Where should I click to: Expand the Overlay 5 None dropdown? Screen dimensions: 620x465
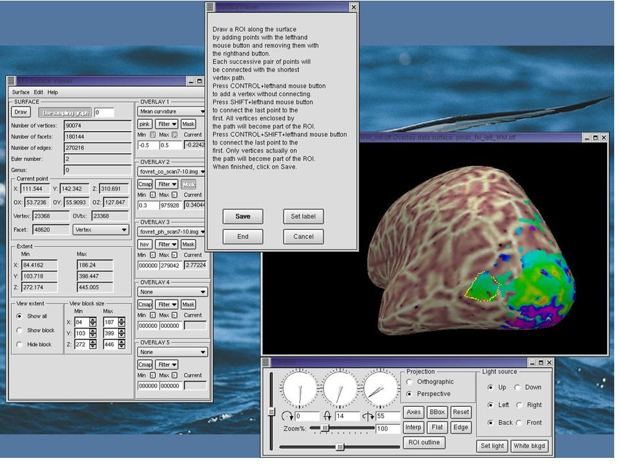coord(172,352)
